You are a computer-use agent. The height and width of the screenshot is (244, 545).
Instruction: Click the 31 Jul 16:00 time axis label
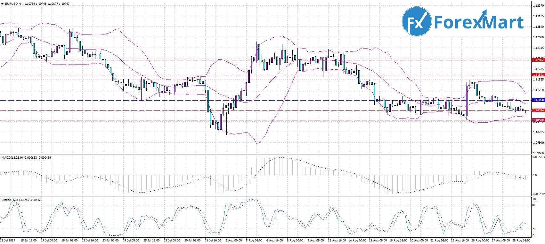tap(213, 240)
